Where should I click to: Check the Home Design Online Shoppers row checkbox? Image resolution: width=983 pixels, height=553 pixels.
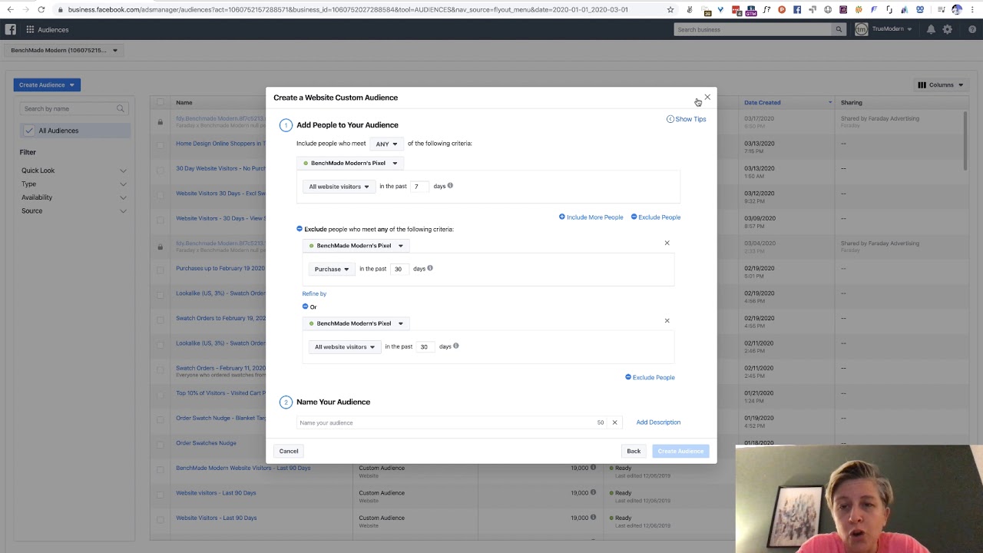click(x=160, y=144)
